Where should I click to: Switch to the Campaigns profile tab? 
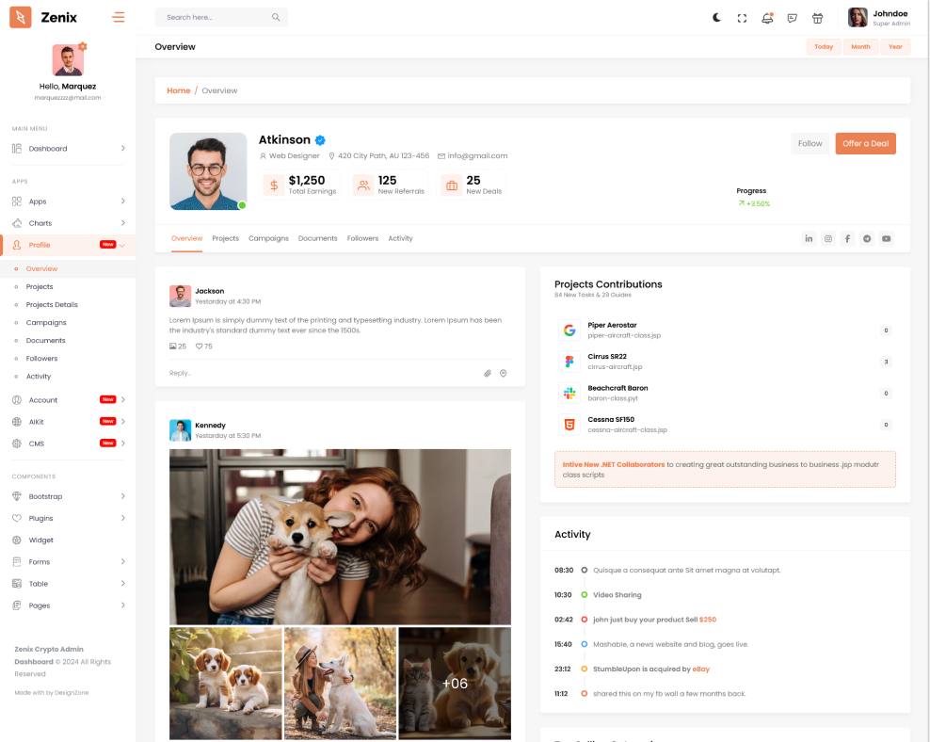point(268,238)
